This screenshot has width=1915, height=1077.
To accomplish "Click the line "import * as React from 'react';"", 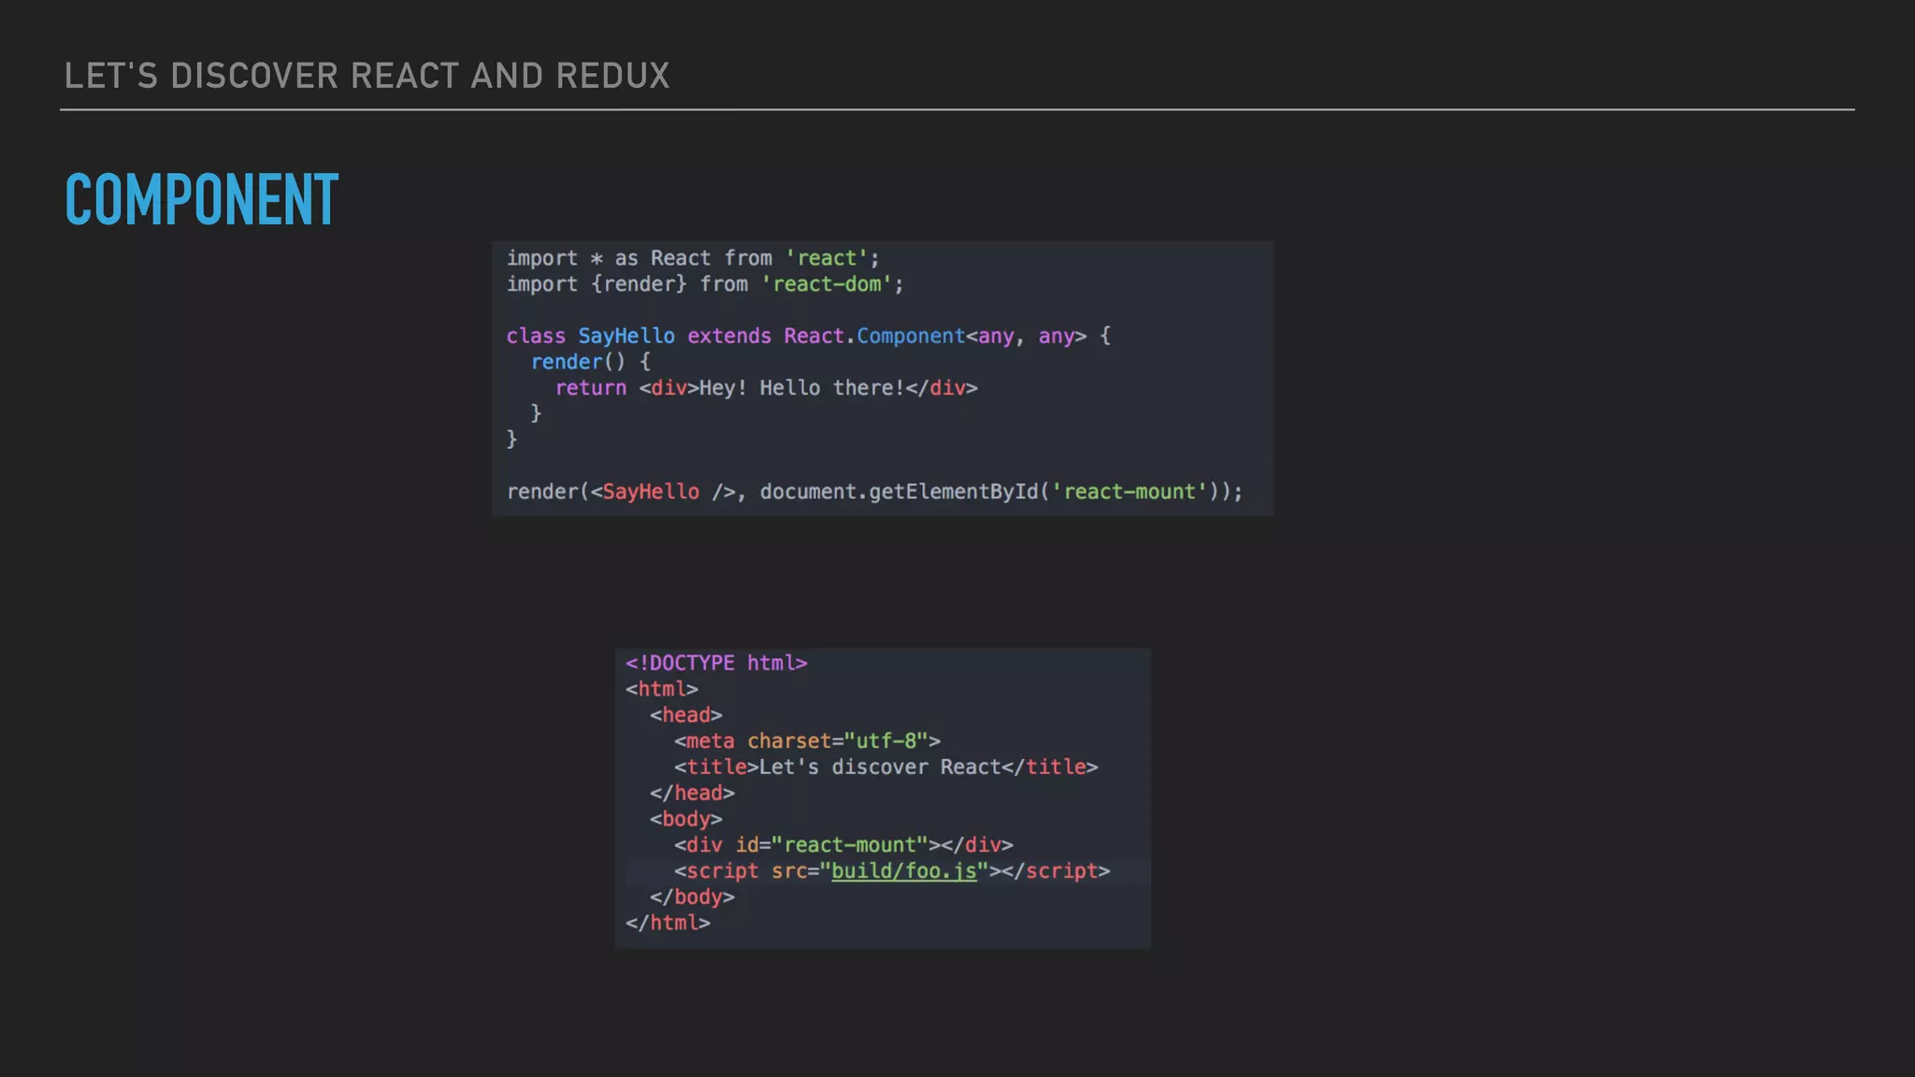I will 693,258.
